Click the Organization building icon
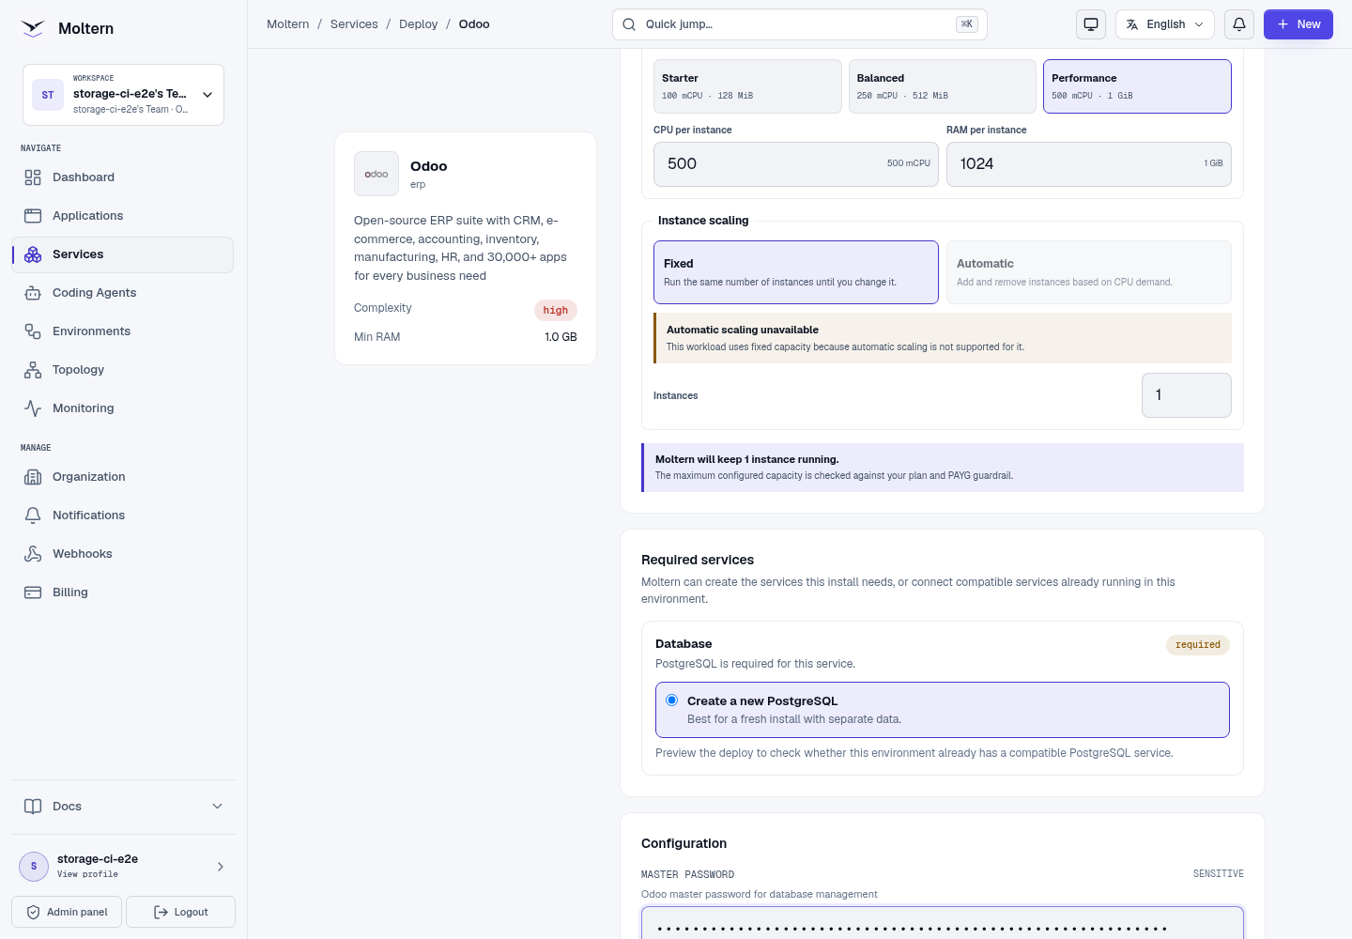This screenshot has height=939, width=1352. point(33,477)
